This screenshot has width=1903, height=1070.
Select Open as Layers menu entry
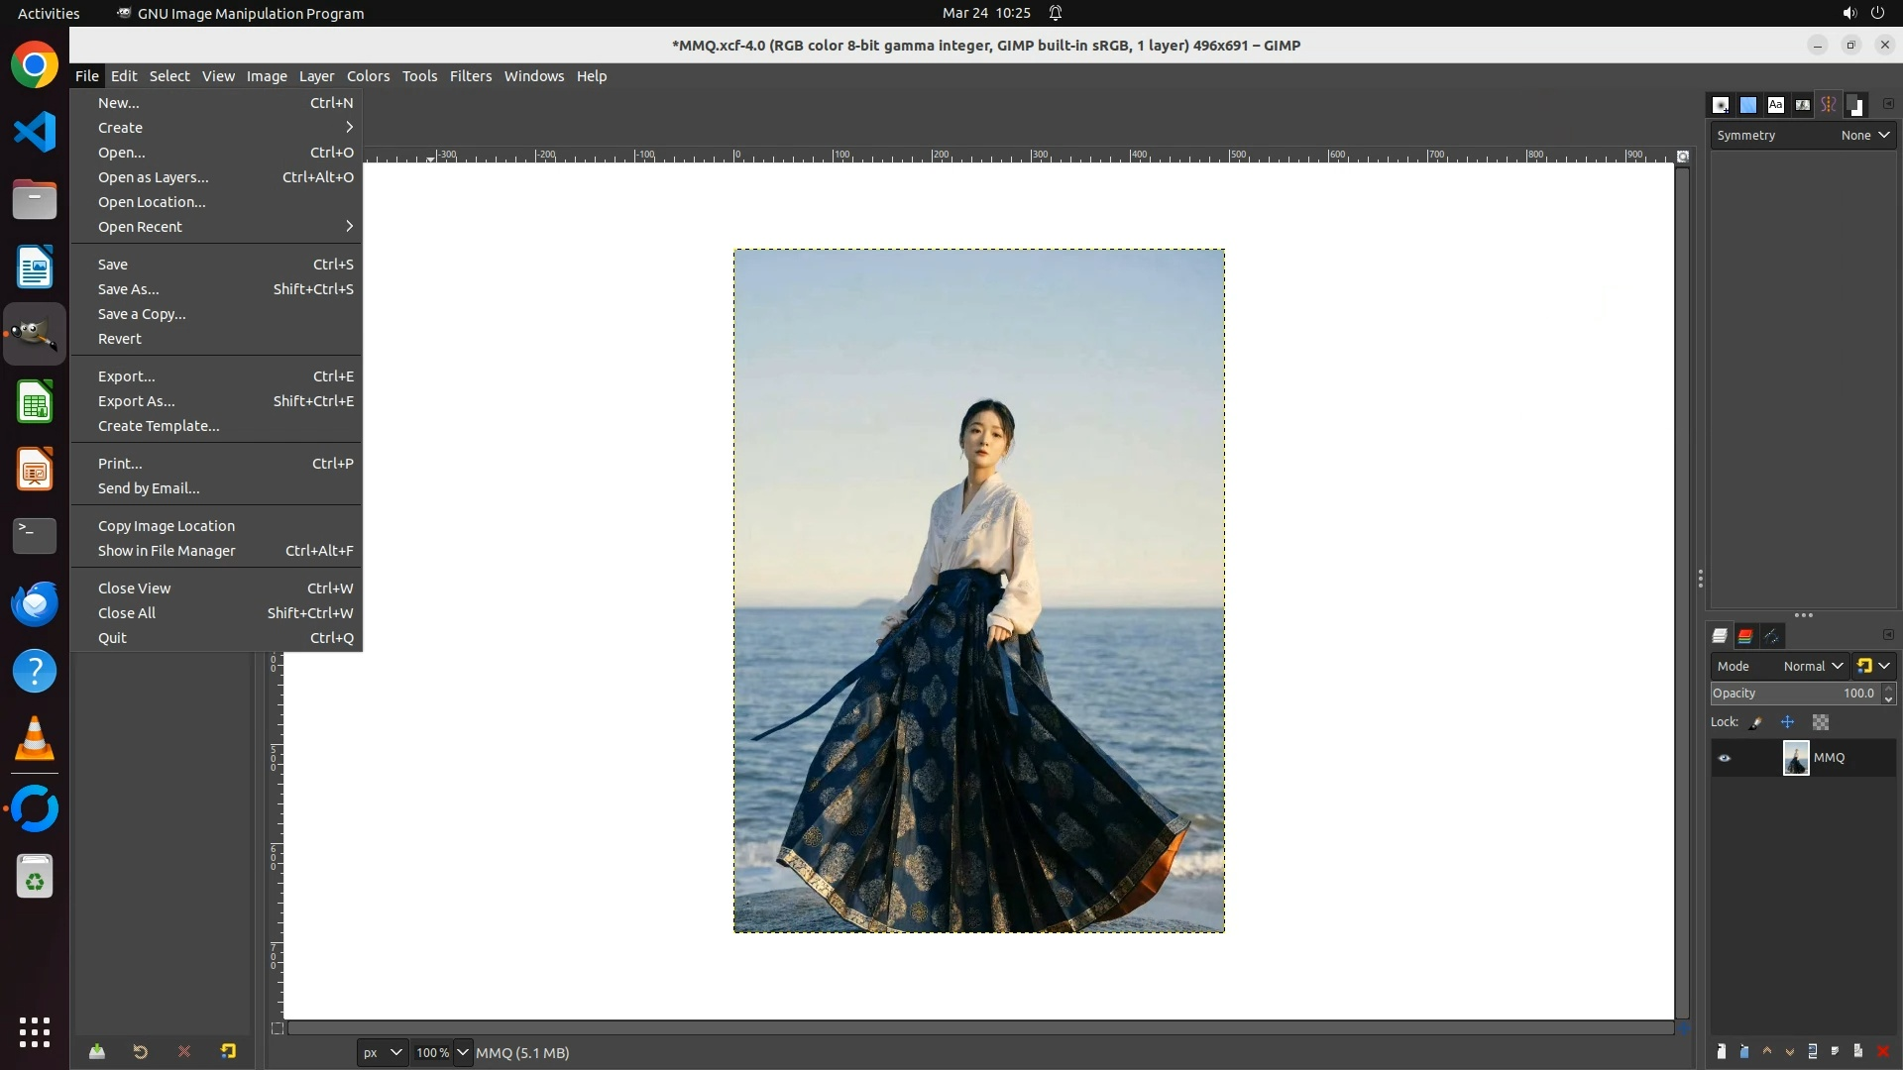[x=154, y=177]
